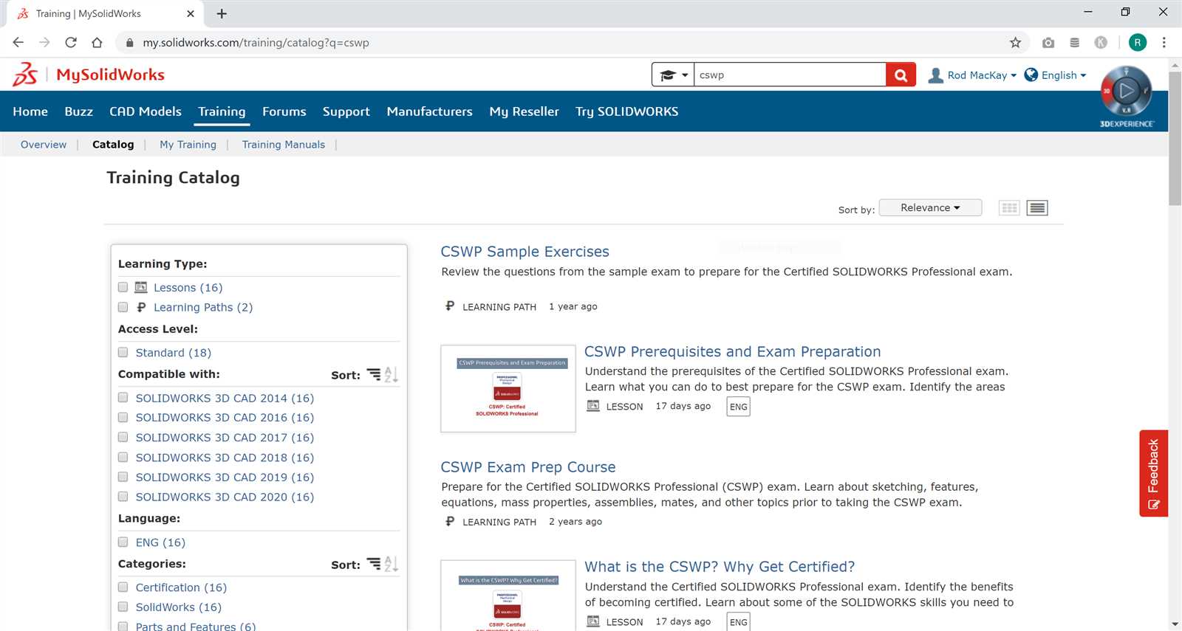Viewport: 1182px width, 631px height.
Task: Open CSWP Sample Exercises link
Action: tap(525, 252)
